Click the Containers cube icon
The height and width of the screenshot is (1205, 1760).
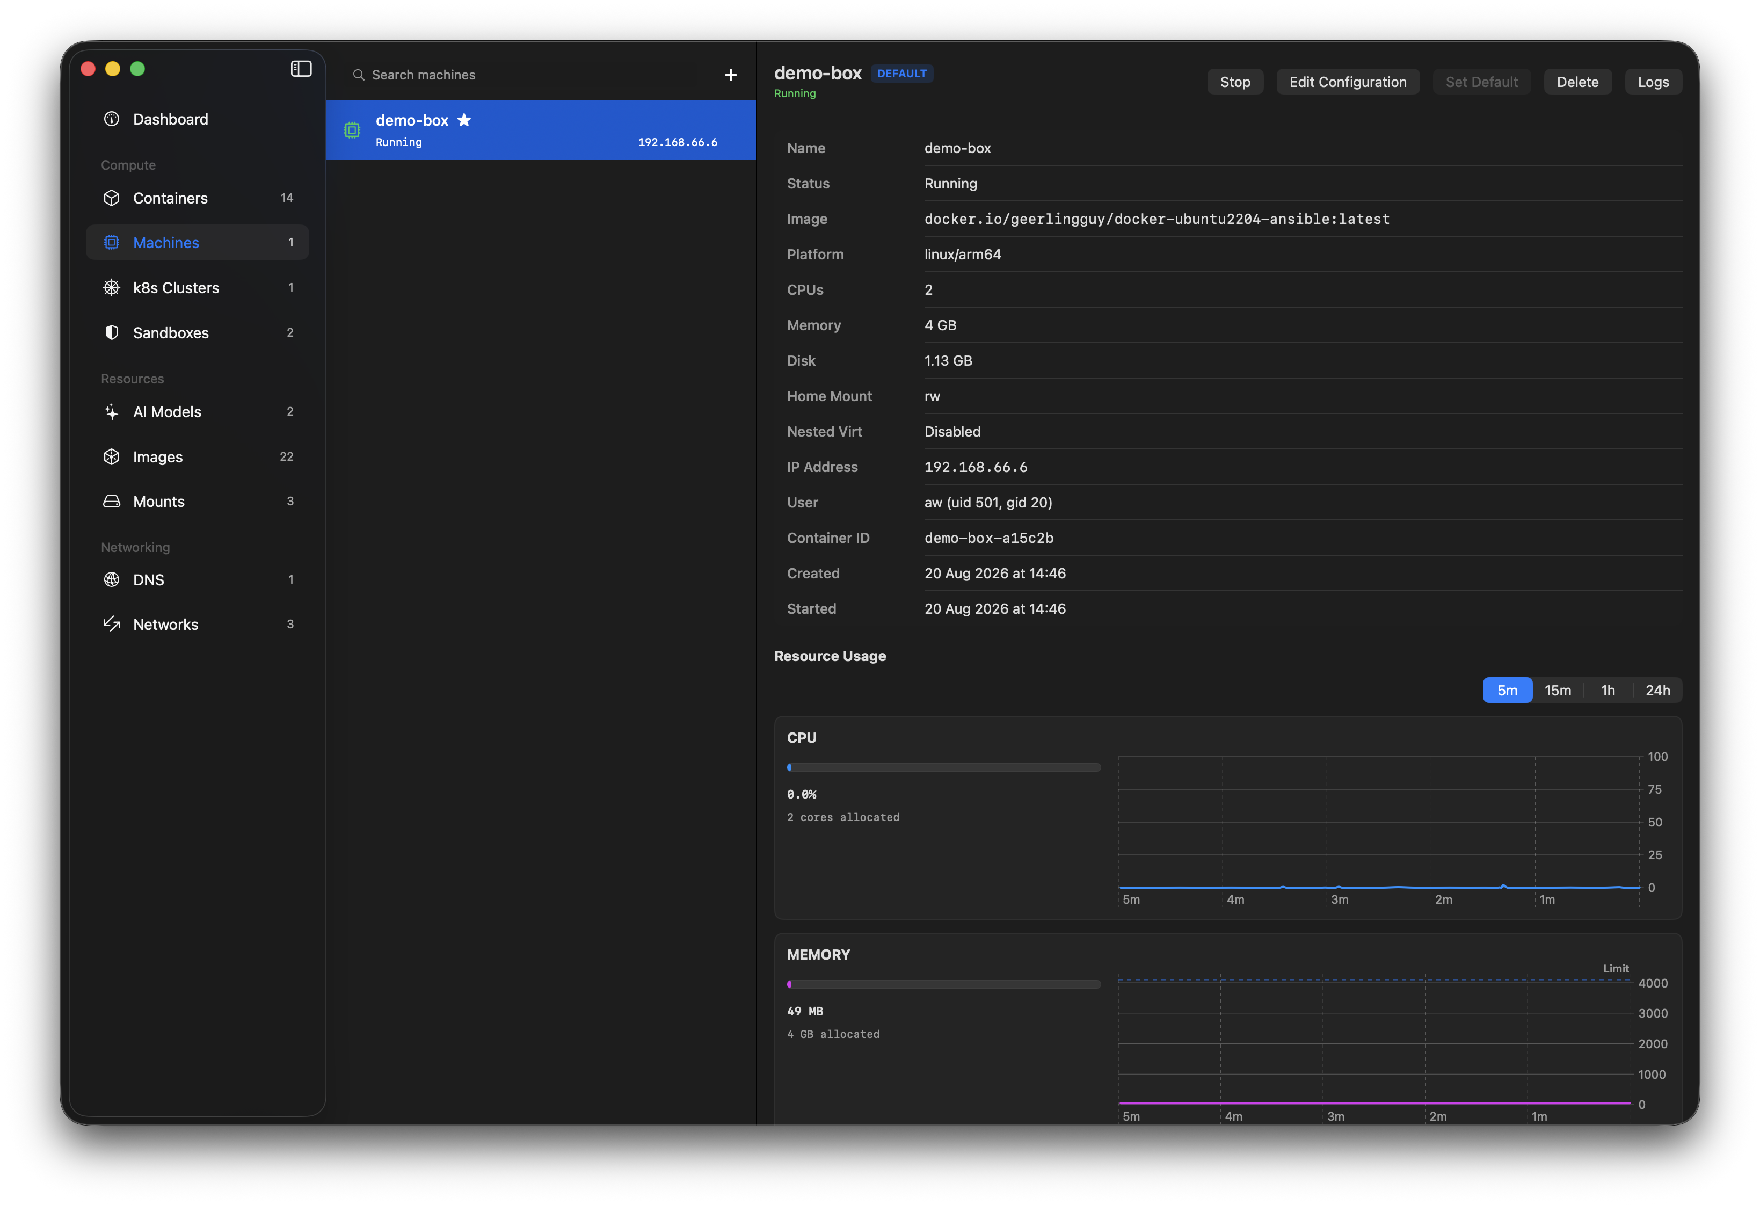[x=111, y=198]
